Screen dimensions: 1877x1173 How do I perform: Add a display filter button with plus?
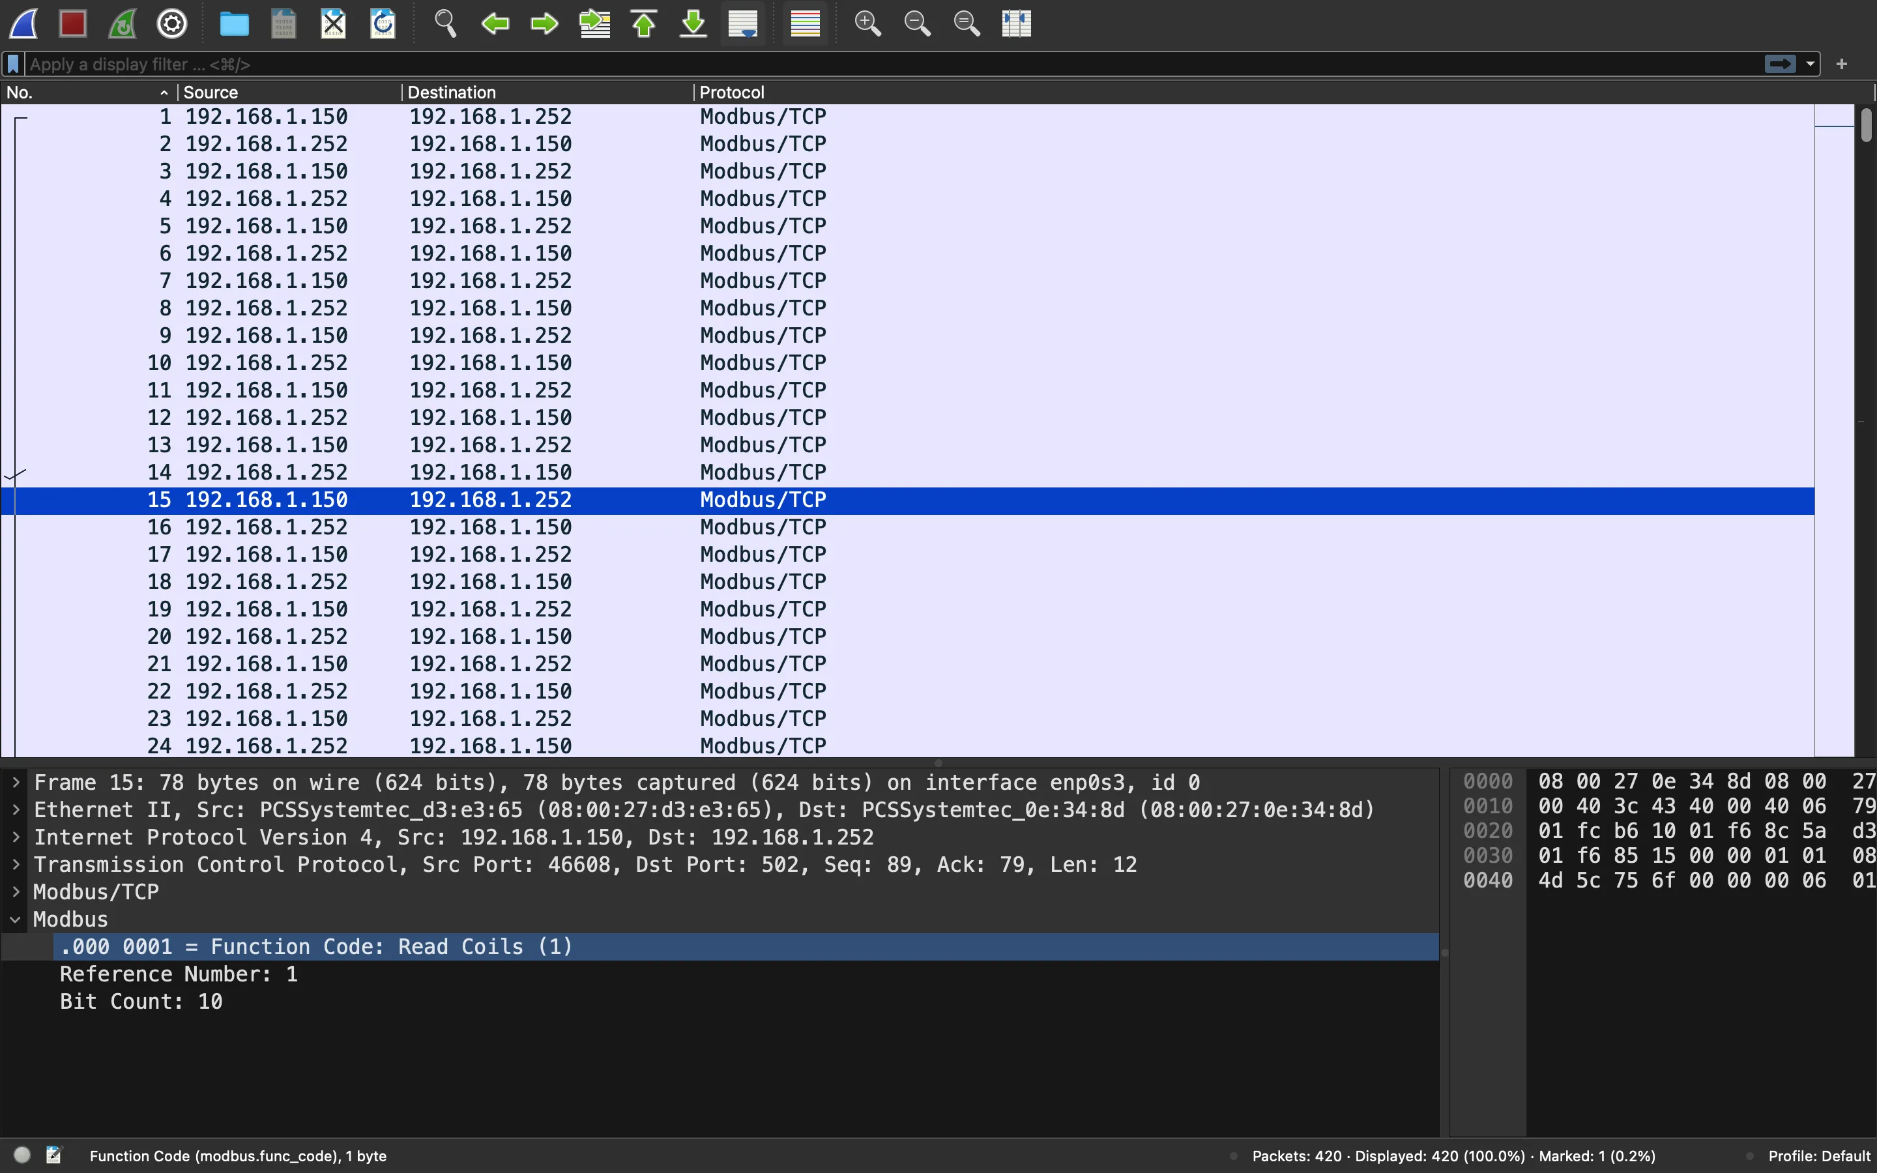[x=1842, y=65]
